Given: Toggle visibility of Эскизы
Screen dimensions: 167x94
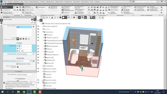Looking at the screenshot, I should coord(38,29).
